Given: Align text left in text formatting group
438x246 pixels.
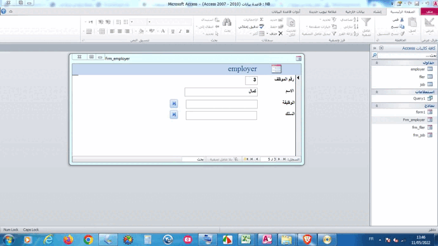Looking at the screenshot, I should pos(112,32).
